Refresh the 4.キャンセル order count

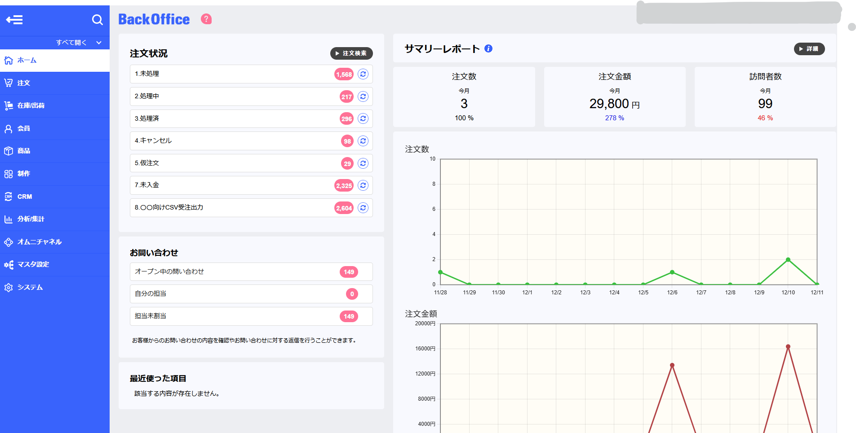(363, 141)
